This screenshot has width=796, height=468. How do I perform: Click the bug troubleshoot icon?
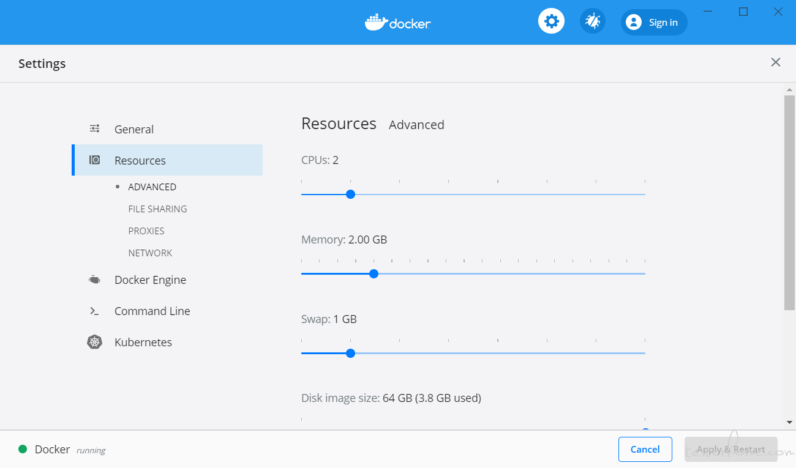click(x=592, y=21)
